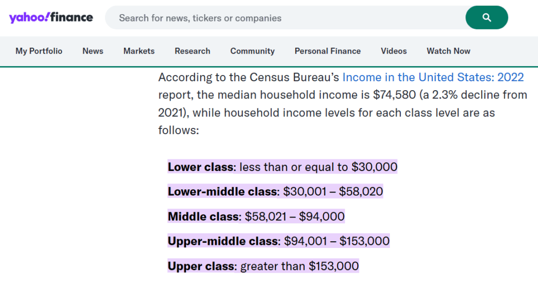Viewport: 538px width, 281px height.
Task: Click the Upper class greater than $153,000 line
Action: coord(263,266)
